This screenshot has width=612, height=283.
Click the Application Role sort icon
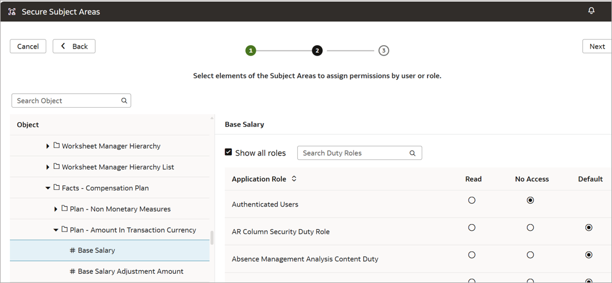click(x=294, y=179)
